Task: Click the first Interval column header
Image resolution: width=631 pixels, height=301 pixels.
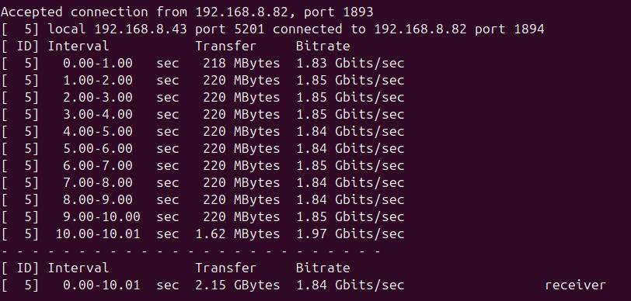Action: click(78, 46)
